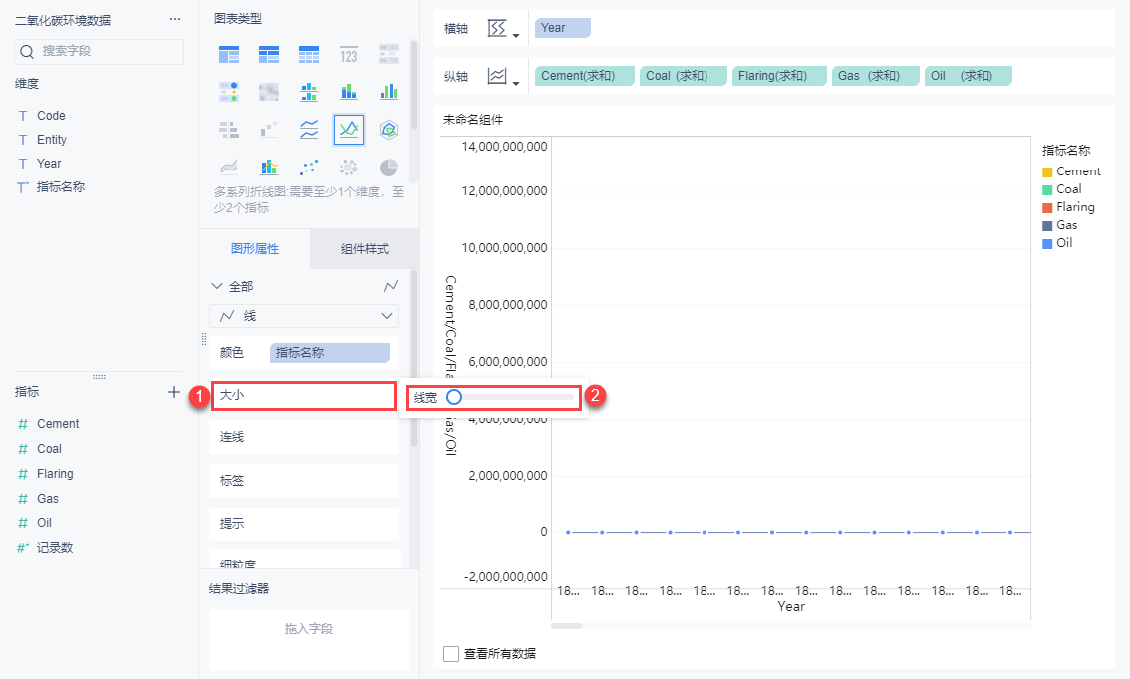The height and width of the screenshot is (679, 1130).
Task: Select the scatter plot chart icon
Action: tap(309, 168)
